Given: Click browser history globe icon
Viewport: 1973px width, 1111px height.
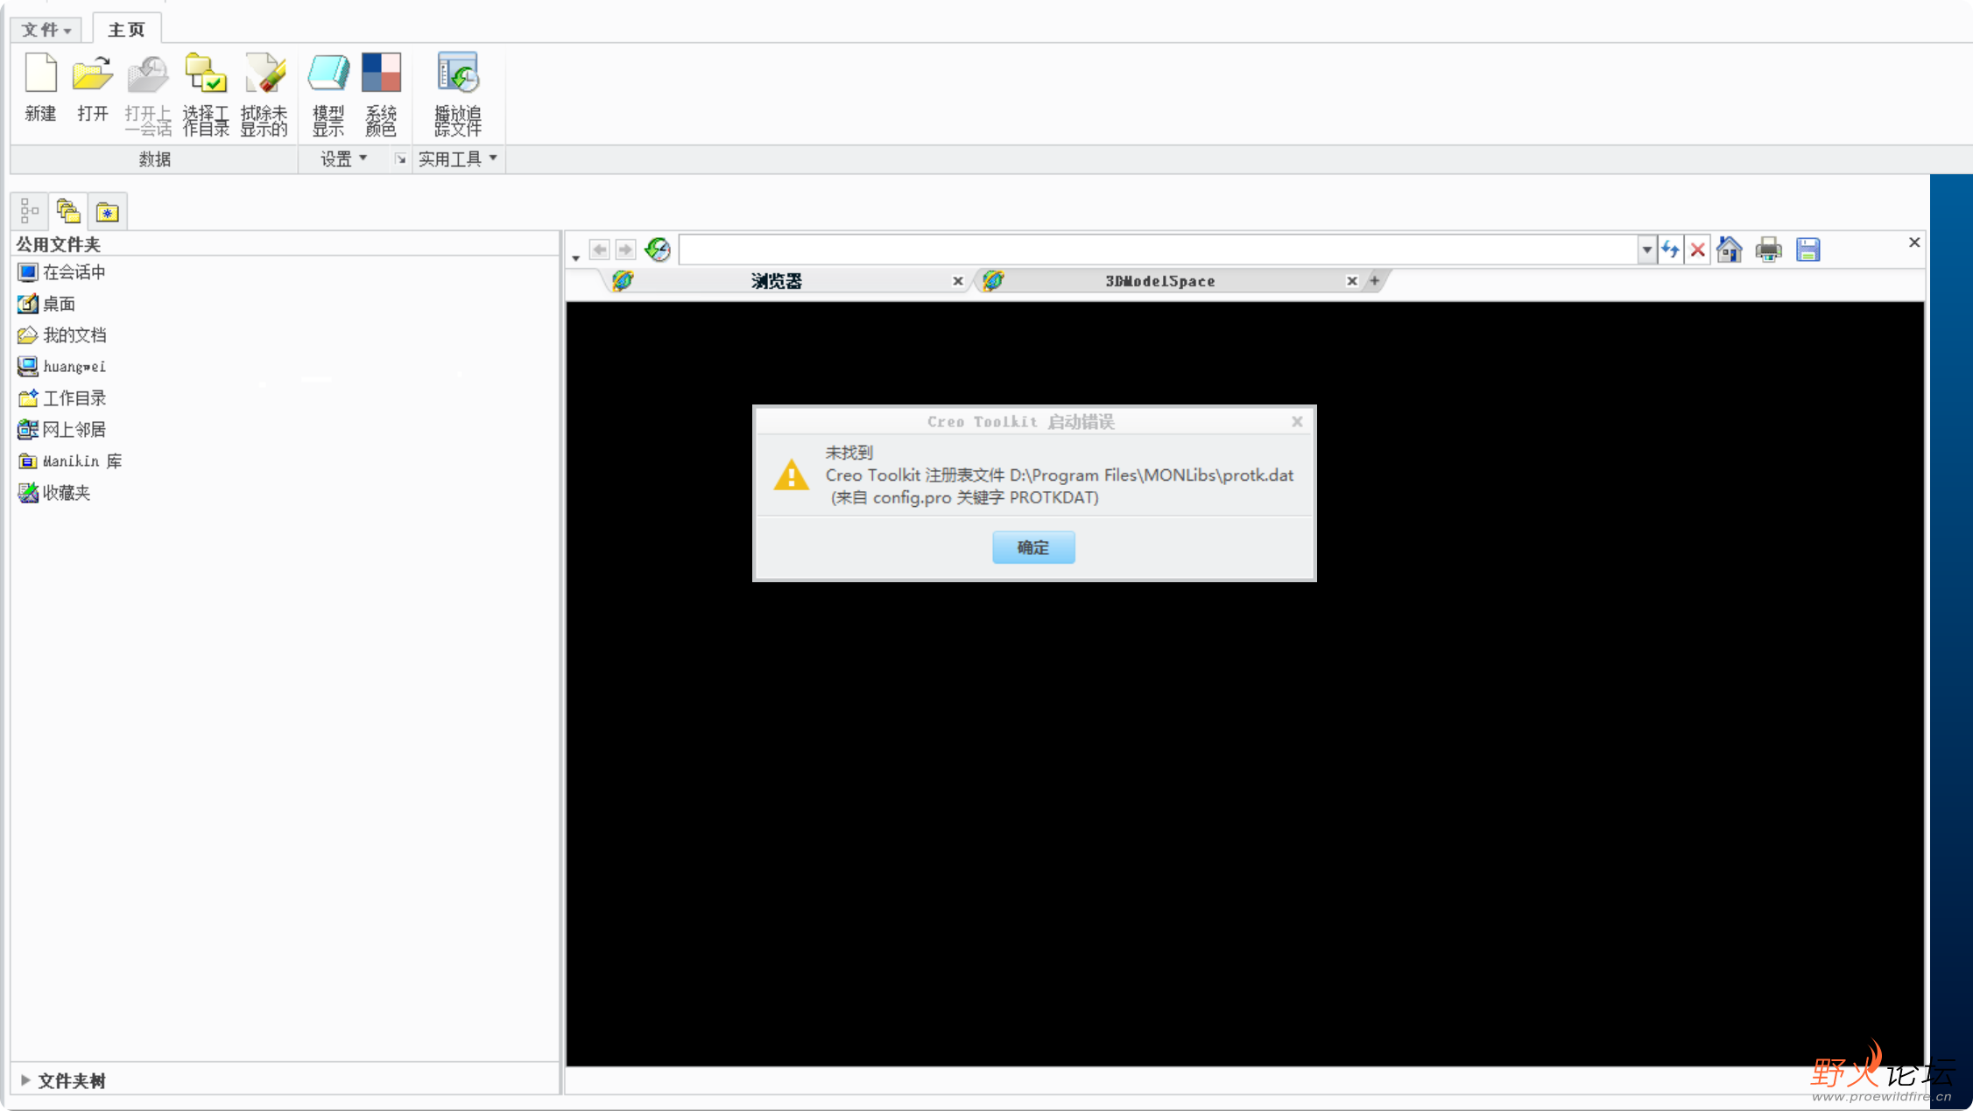Looking at the screenshot, I should click(x=658, y=250).
